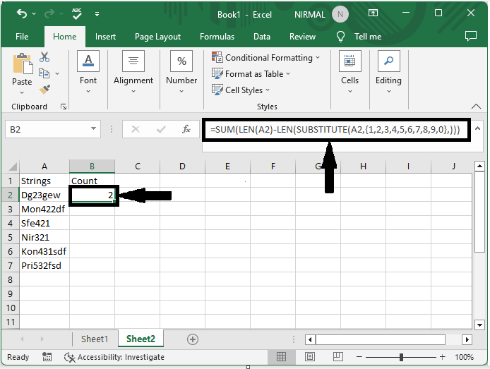490x369 pixels.
Task: Open the Number format group button
Action: coord(181,72)
